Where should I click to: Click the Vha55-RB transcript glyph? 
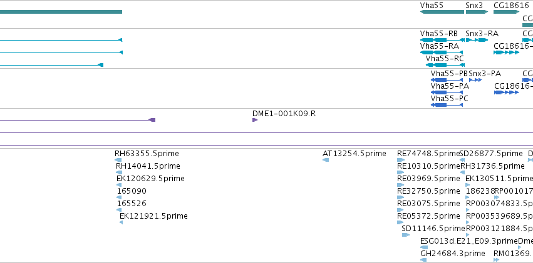441,40
